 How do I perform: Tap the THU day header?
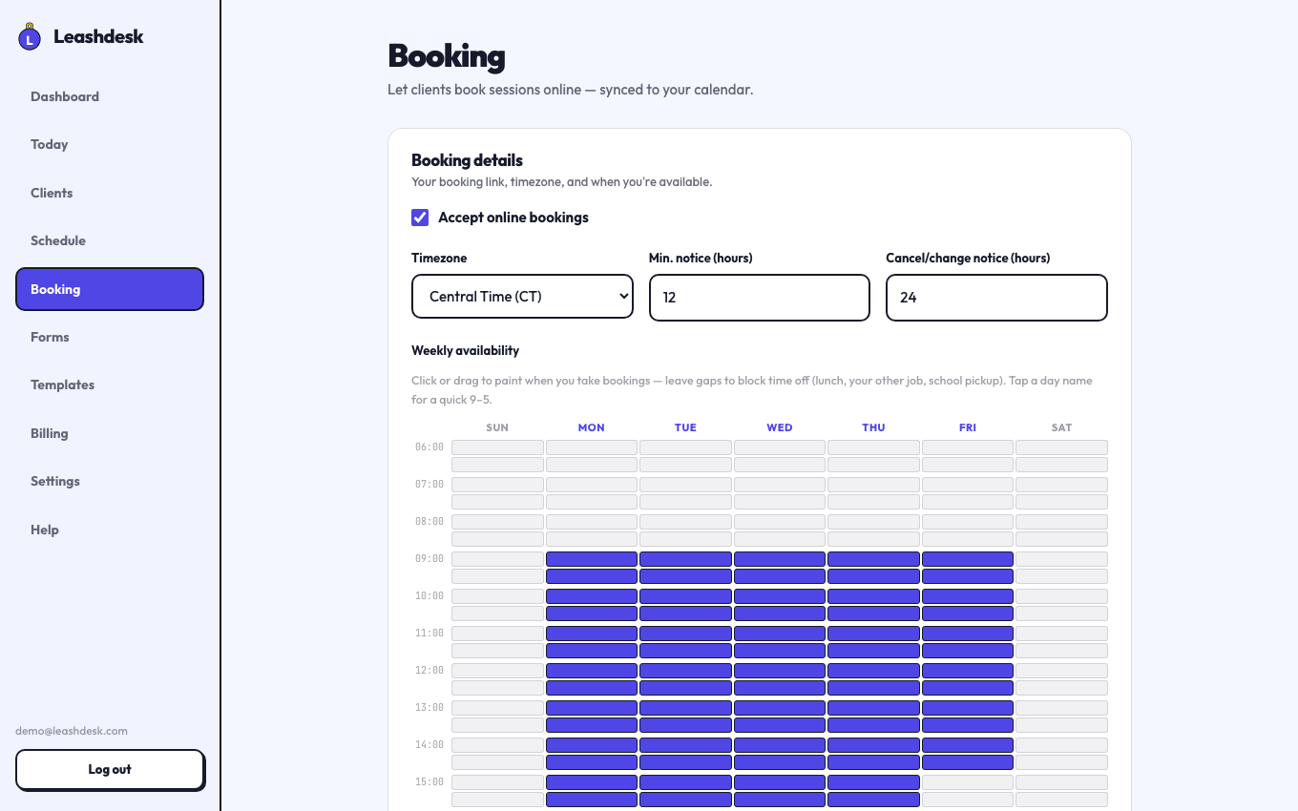873,427
